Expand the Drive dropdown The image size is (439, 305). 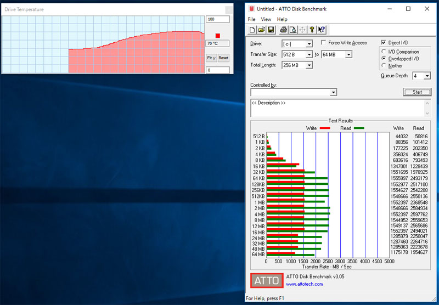point(309,44)
